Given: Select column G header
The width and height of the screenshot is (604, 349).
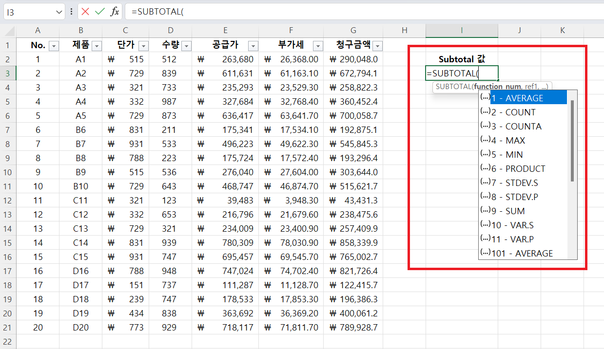Looking at the screenshot, I should [353, 30].
